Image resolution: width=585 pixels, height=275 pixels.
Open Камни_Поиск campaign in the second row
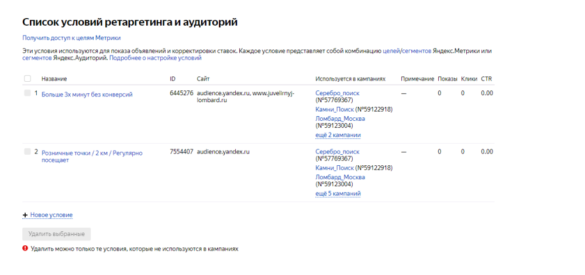tap(335, 168)
